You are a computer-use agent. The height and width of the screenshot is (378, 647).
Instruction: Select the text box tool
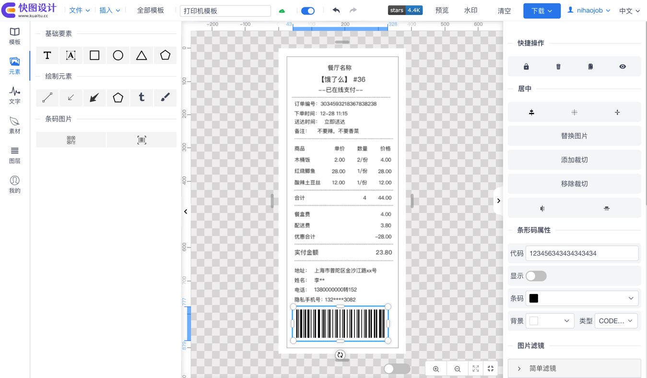[71, 55]
